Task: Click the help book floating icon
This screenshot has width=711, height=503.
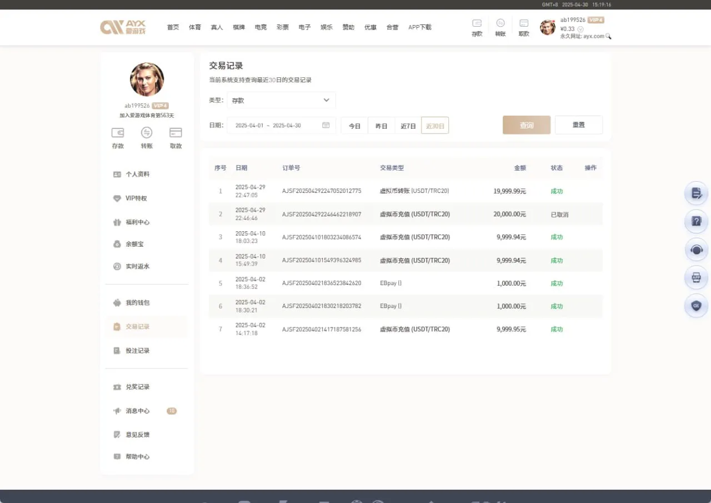Action: pyautogui.click(x=696, y=221)
